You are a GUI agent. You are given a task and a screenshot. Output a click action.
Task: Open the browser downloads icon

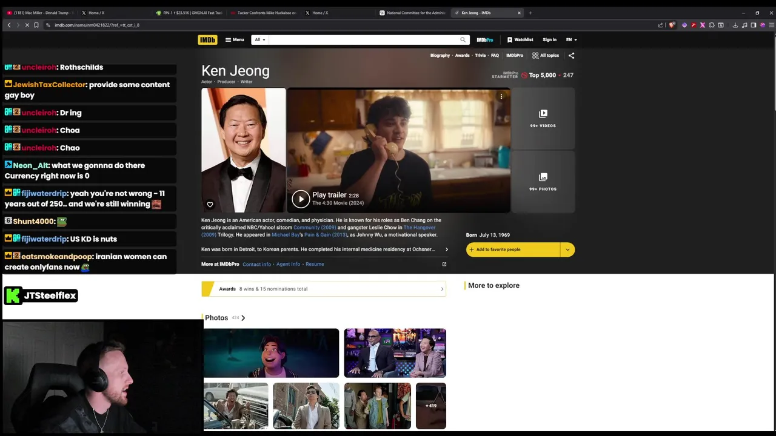coord(735,25)
